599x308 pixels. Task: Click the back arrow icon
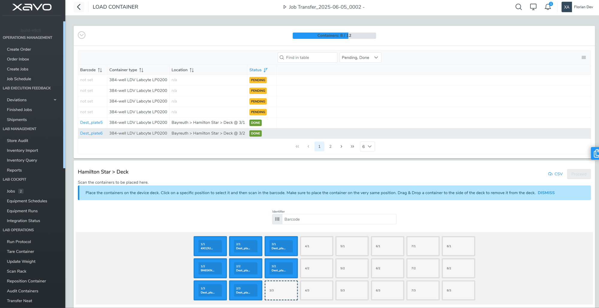[79, 7]
